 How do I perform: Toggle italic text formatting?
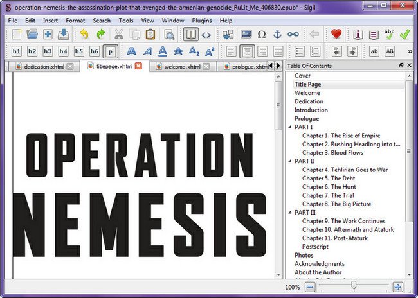147,51
